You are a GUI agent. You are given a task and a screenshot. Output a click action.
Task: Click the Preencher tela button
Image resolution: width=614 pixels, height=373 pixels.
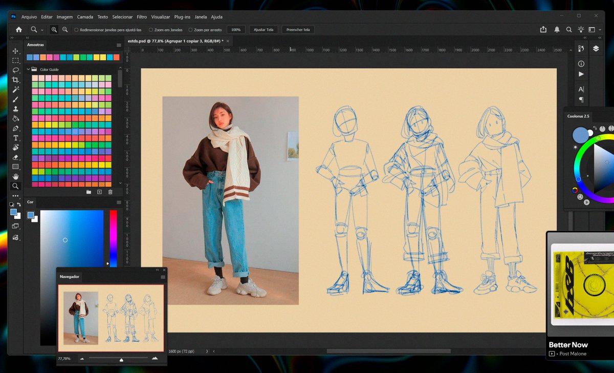[298, 30]
